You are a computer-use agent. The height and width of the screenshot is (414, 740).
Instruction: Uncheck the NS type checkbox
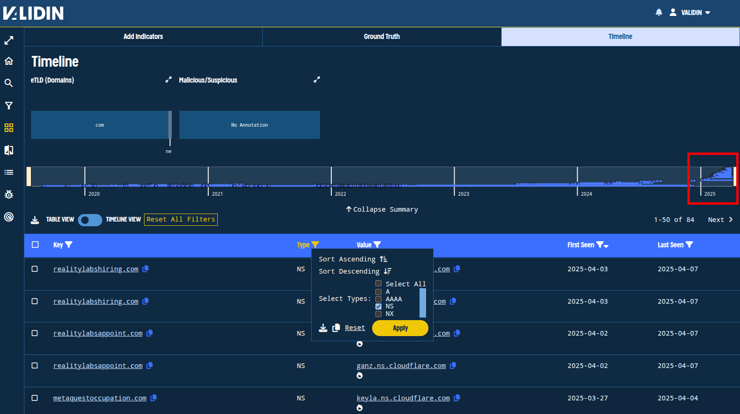378,307
